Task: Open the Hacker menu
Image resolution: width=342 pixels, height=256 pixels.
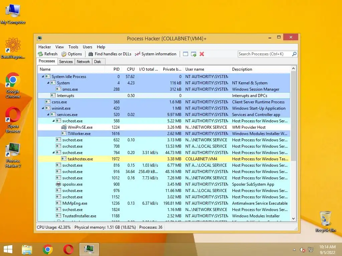Action: [x=44, y=47]
